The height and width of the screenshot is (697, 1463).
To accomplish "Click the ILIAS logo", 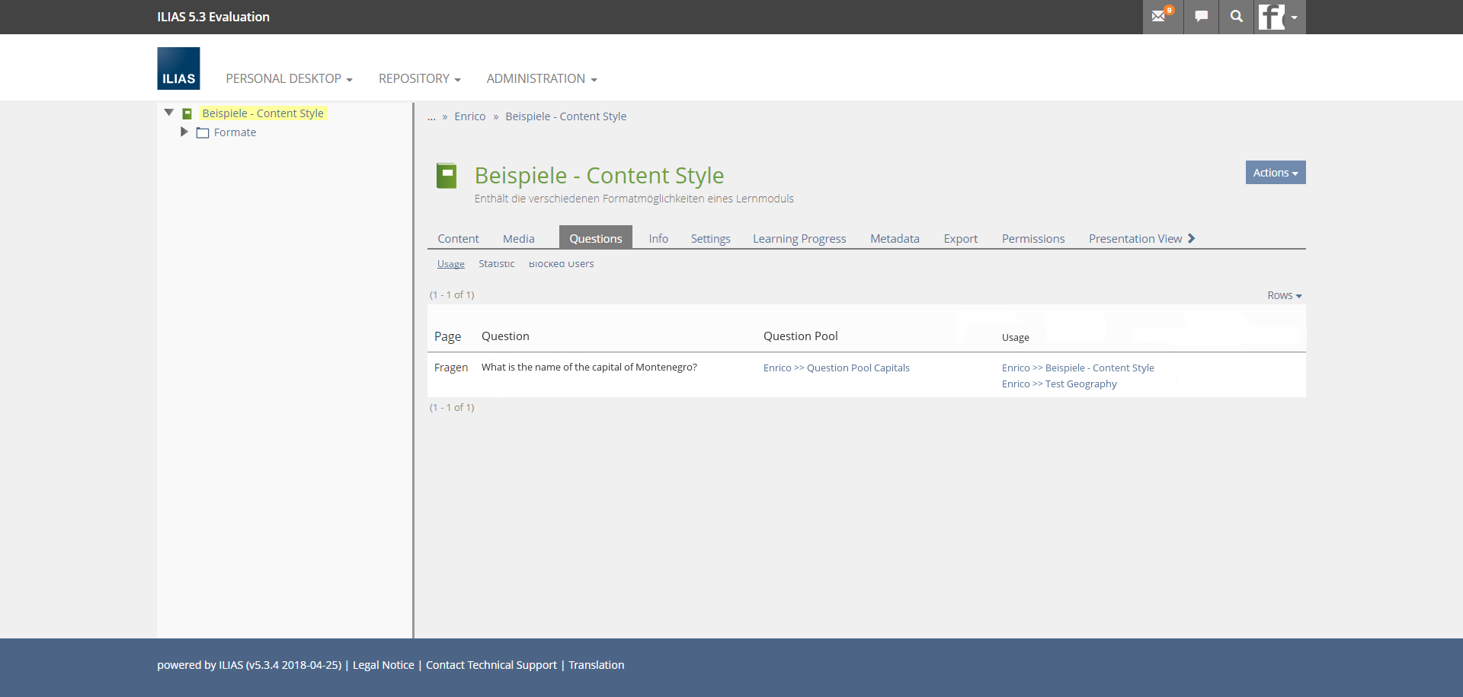I will point(178,68).
